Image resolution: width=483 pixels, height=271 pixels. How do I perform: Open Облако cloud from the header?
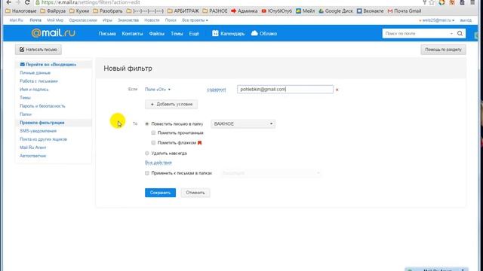coord(264,33)
